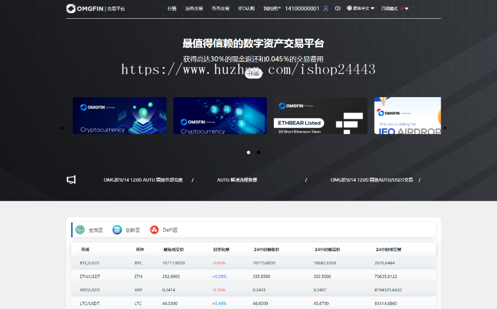Switch to the 创新区 tab
The height and width of the screenshot is (309, 497).
point(133,230)
